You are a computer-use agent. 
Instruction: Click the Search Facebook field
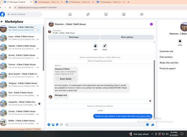click(x=24, y=14)
